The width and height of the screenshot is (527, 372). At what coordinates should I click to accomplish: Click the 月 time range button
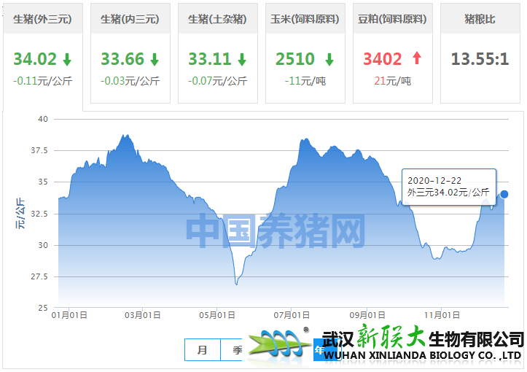(x=203, y=350)
